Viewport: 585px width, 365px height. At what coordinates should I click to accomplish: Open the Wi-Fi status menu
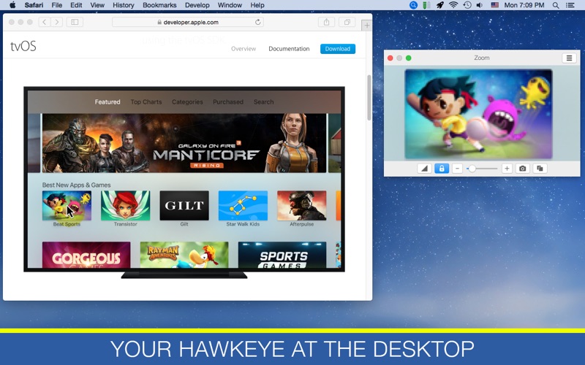click(453, 5)
